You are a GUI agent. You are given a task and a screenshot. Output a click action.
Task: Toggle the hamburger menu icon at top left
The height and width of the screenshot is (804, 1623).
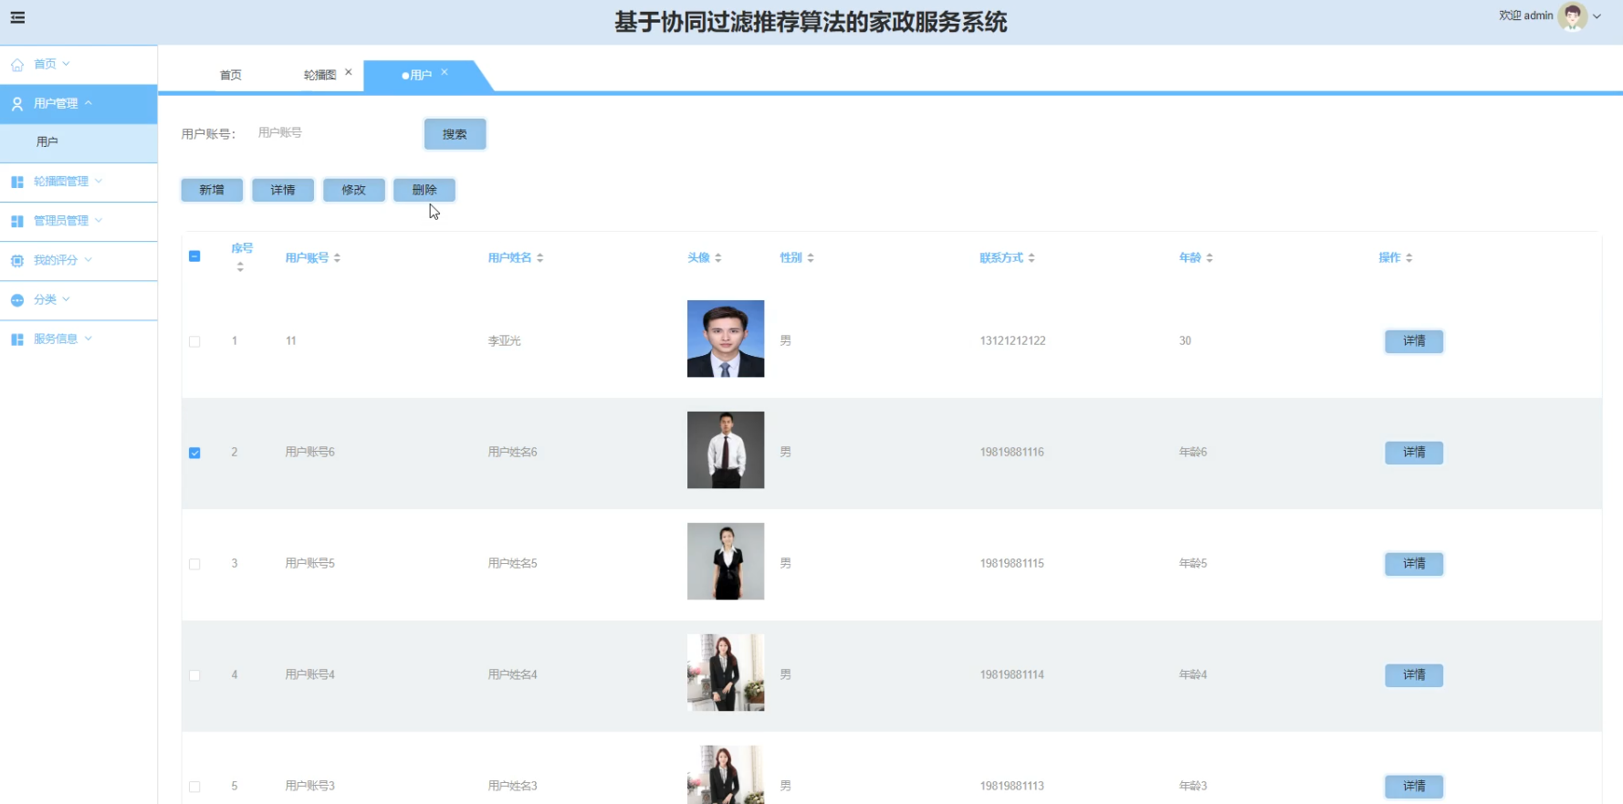coord(17,17)
